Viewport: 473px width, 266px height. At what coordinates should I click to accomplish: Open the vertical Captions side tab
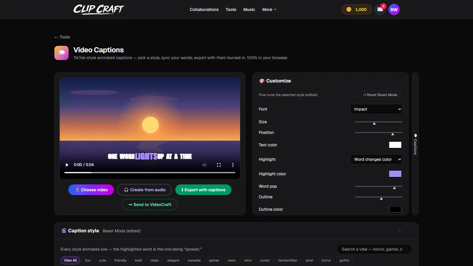[x=415, y=144]
